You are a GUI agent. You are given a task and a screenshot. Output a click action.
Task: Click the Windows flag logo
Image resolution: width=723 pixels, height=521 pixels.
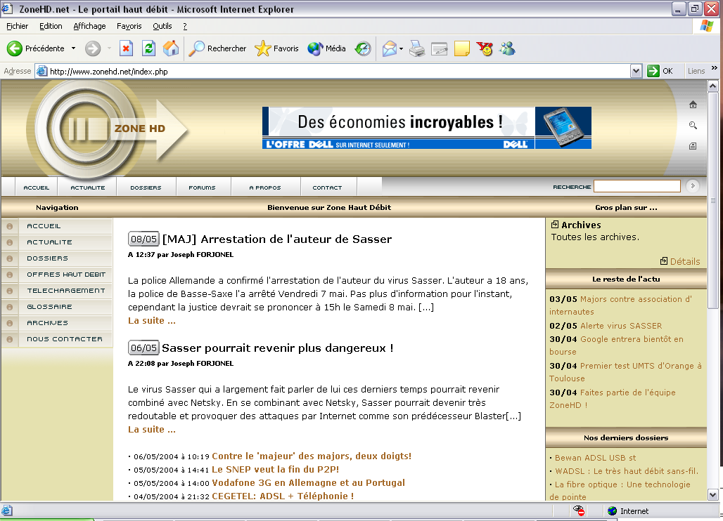pos(706,26)
